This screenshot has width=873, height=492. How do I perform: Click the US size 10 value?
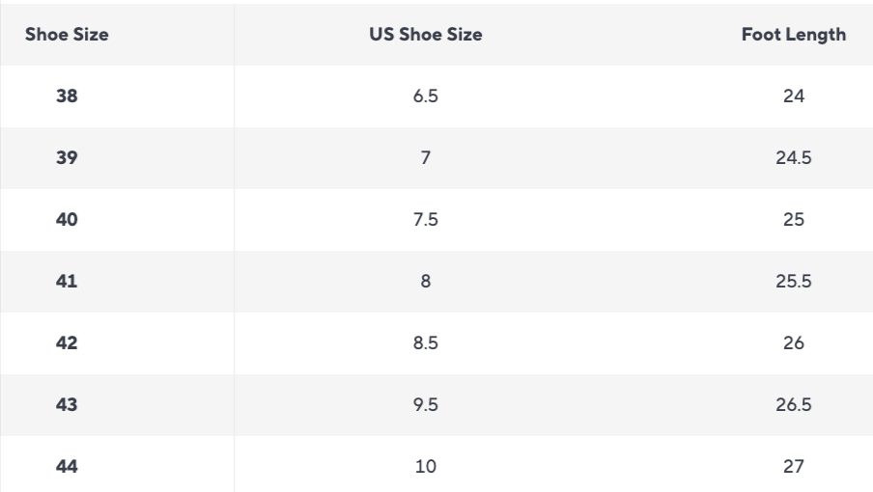pyautogui.click(x=426, y=466)
